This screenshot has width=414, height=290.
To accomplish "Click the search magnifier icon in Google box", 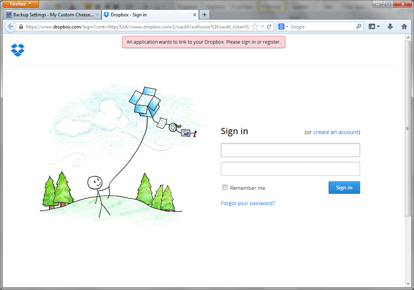I will coord(359,27).
